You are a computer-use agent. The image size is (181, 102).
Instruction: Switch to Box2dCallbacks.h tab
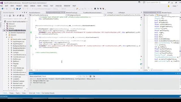click(35, 12)
